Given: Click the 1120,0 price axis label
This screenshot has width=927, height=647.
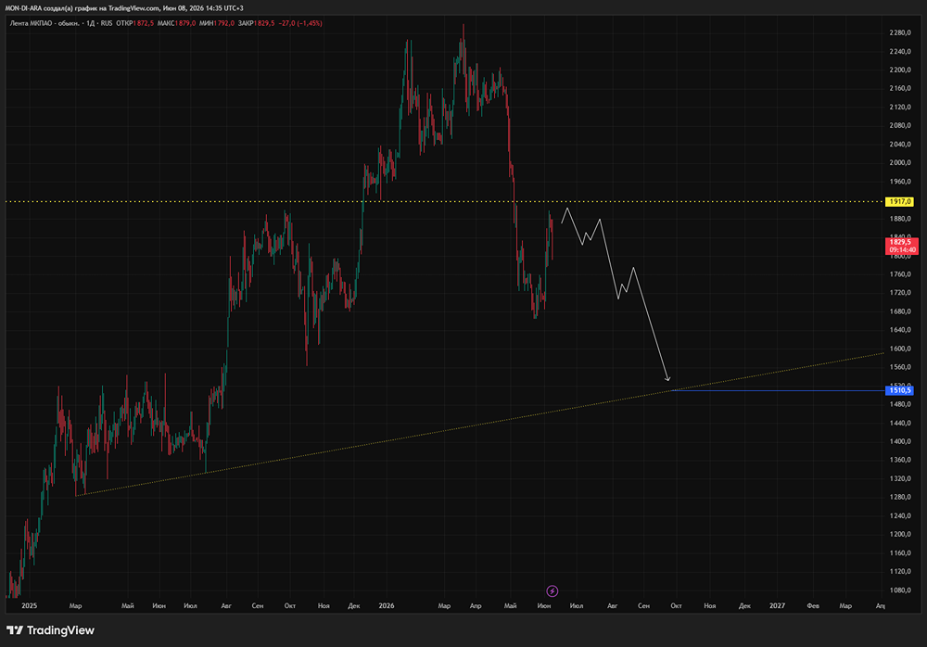Looking at the screenshot, I should (x=900, y=572).
